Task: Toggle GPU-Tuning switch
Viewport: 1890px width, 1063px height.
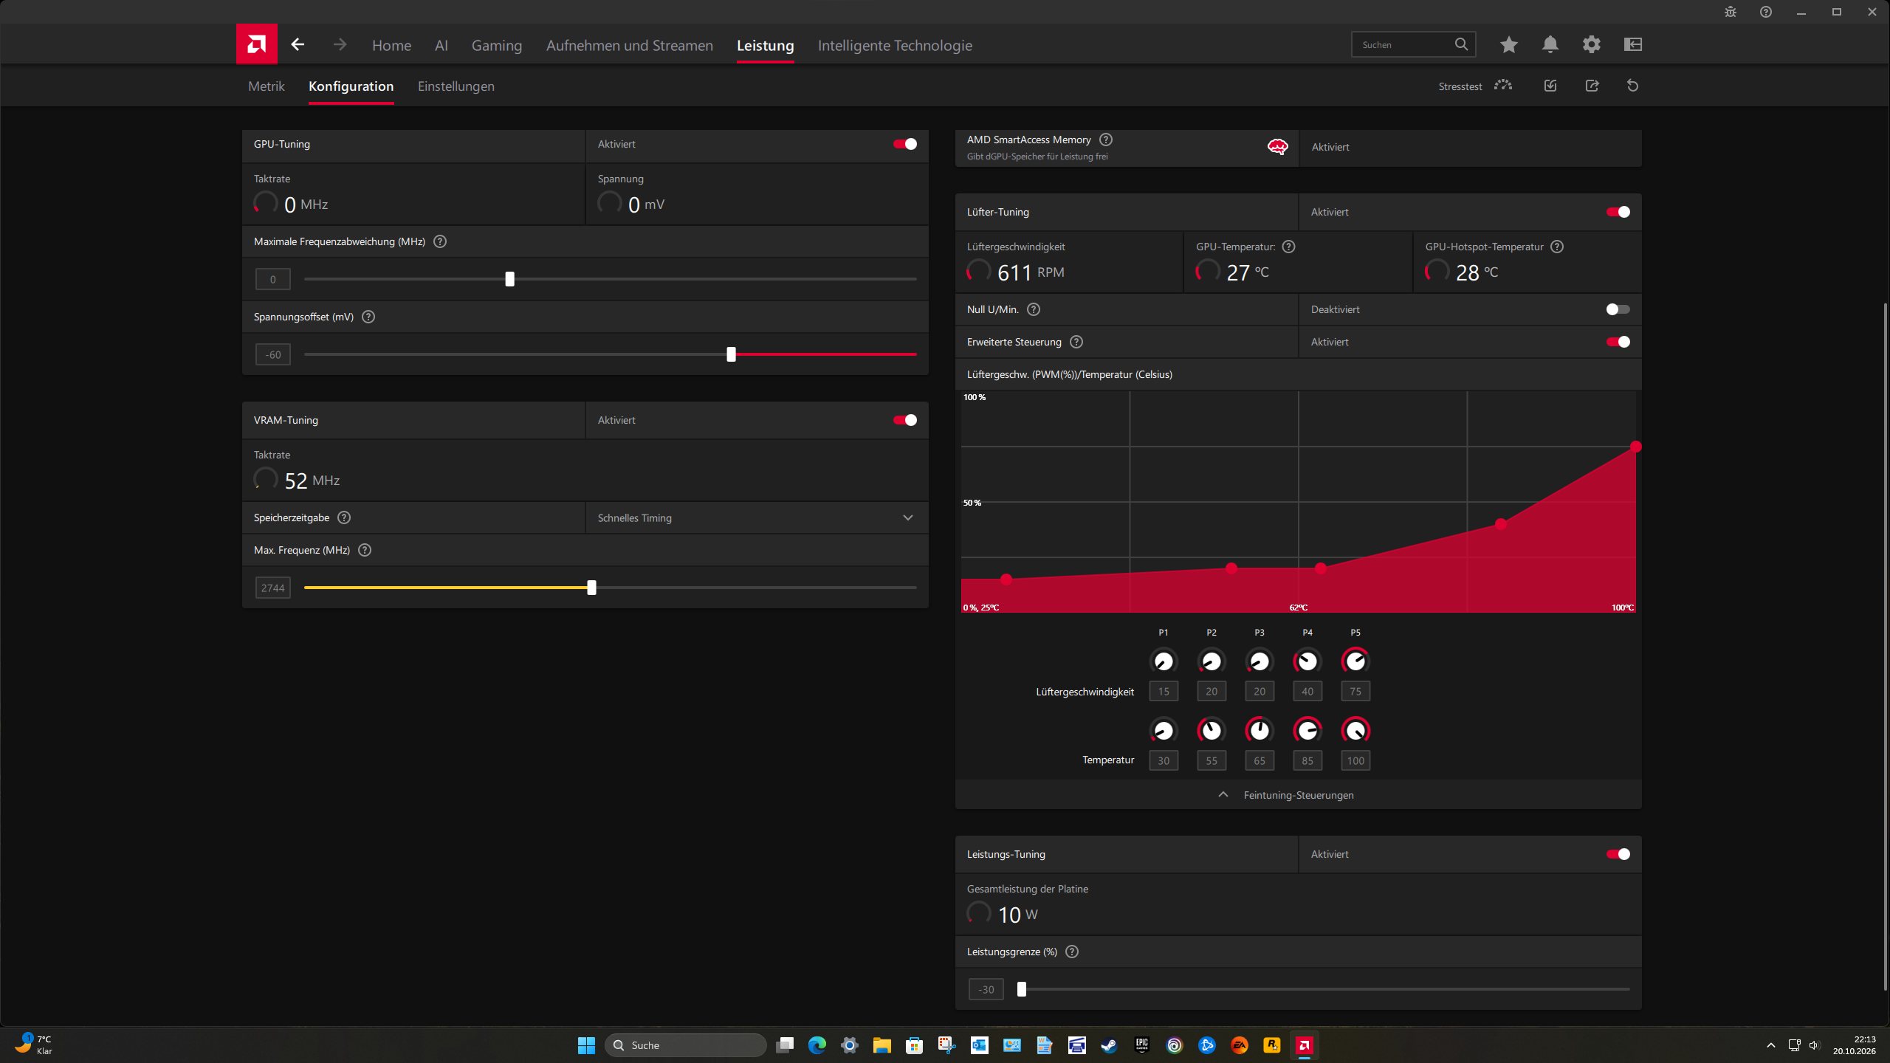Action: [905, 144]
